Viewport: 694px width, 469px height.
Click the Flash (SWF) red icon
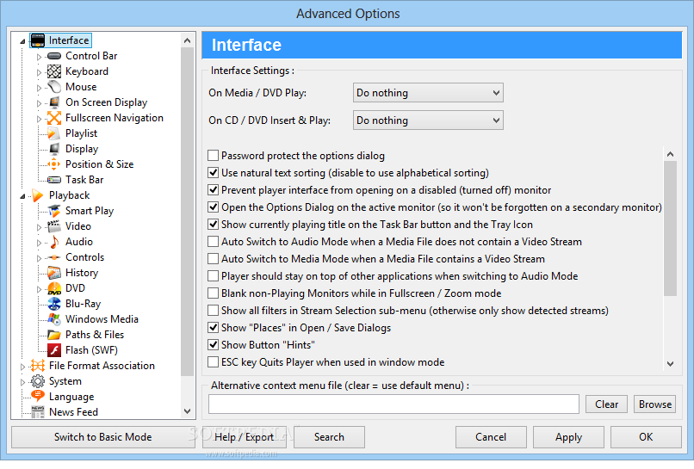click(x=54, y=350)
